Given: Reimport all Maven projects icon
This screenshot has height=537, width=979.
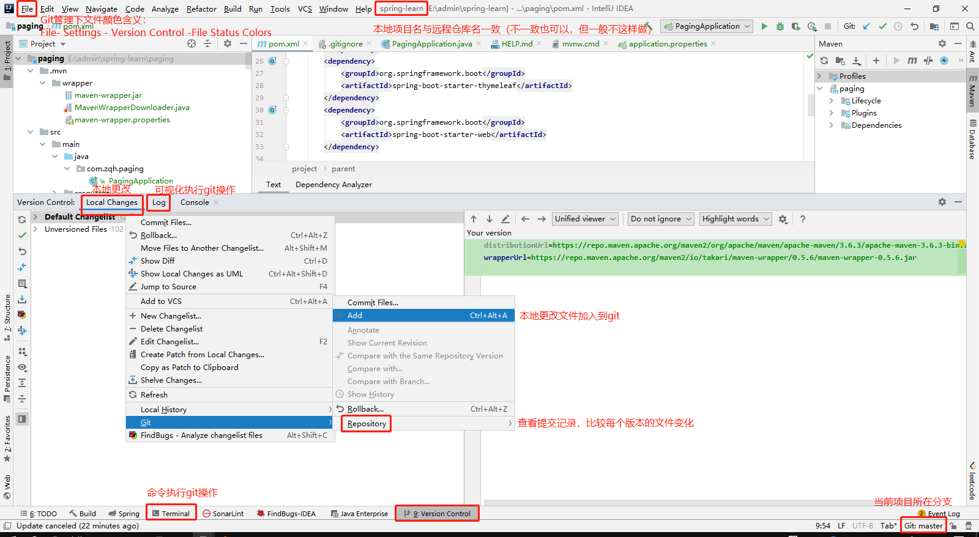Looking at the screenshot, I should point(824,61).
